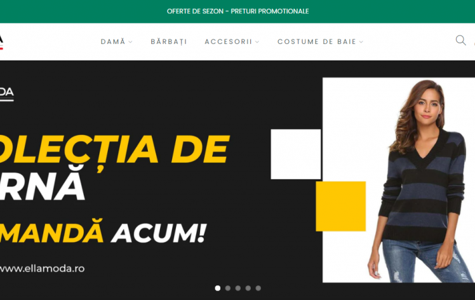Expand the COSTUME DE BAIE chevron
475x300 pixels.
click(x=361, y=42)
